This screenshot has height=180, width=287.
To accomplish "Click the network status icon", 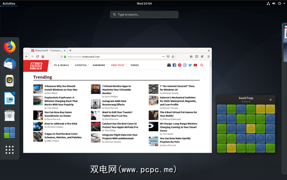I will (268, 3).
